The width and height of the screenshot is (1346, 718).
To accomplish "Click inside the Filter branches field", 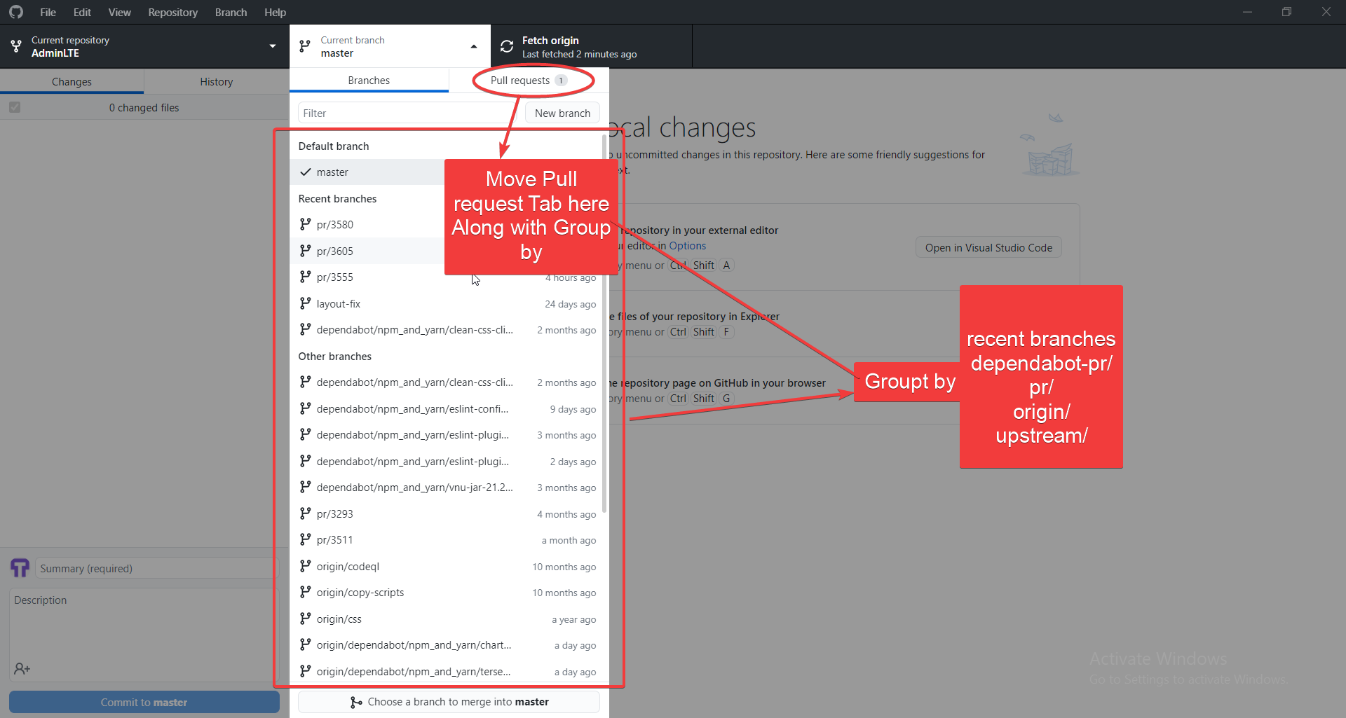I will (x=403, y=112).
